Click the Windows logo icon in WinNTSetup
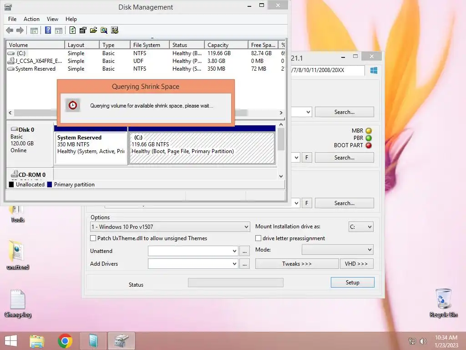Image resolution: width=466 pixels, height=350 pixels. point(374,70)
